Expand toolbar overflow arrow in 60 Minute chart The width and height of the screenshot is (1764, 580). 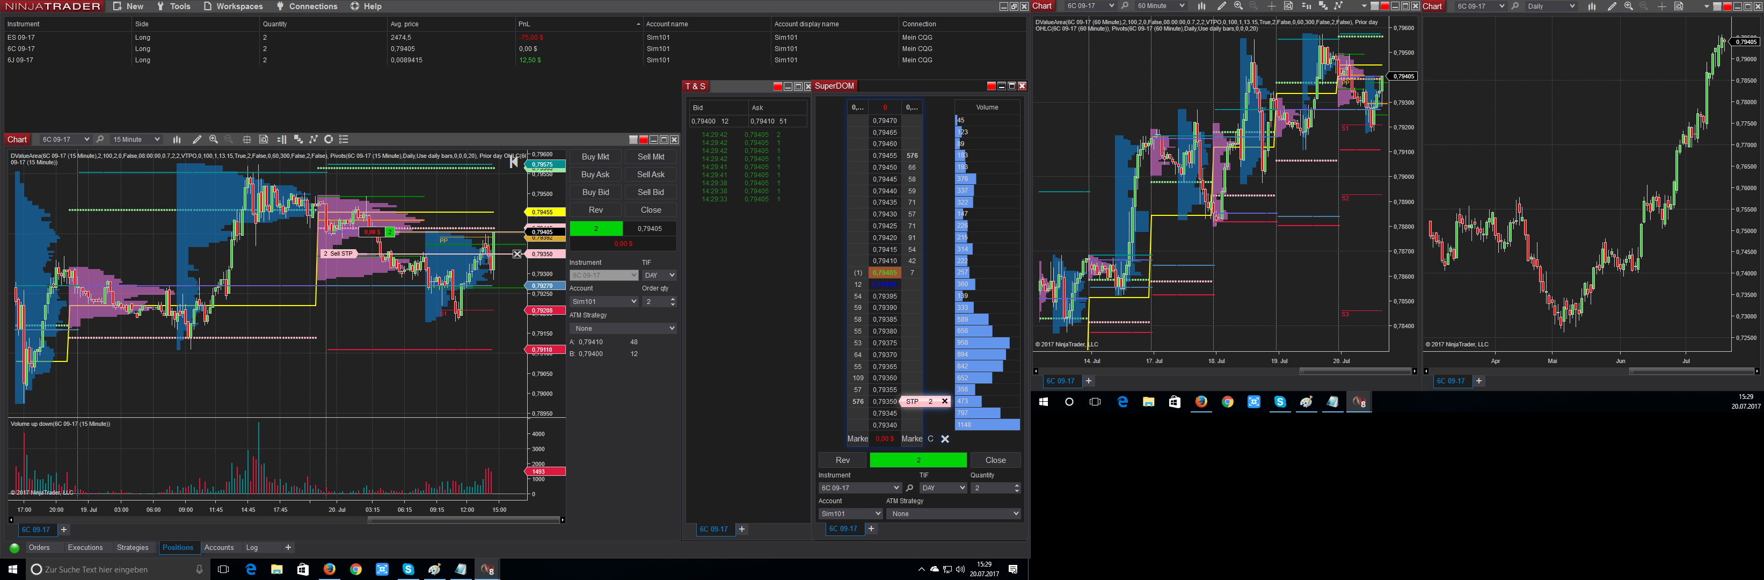[x=1364, y=6]
